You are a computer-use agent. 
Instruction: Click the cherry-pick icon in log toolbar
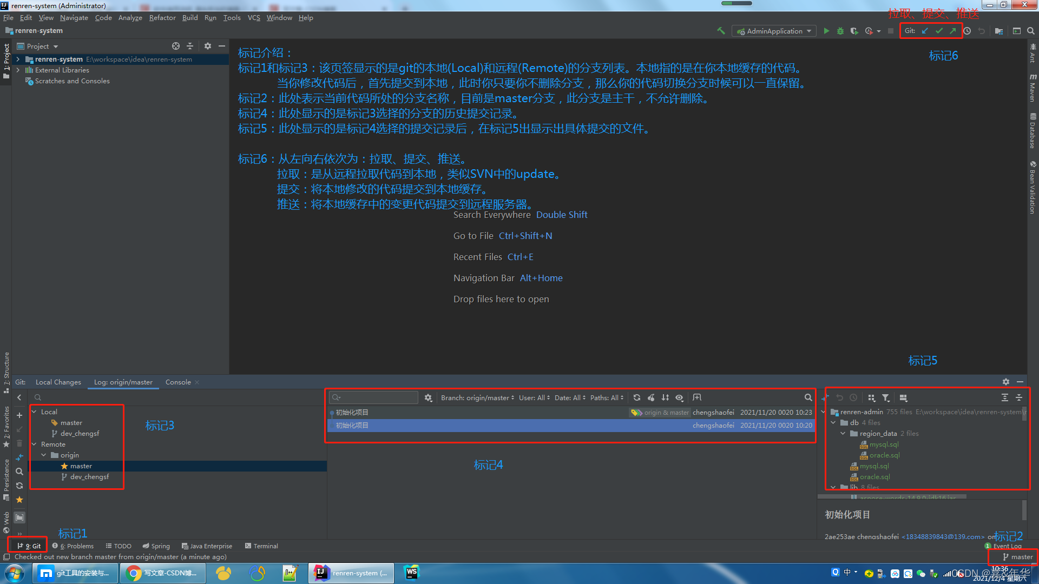pos(651,397)
